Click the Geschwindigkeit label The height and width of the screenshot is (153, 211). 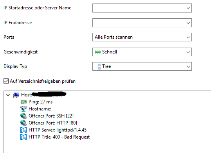click(21, 52)
